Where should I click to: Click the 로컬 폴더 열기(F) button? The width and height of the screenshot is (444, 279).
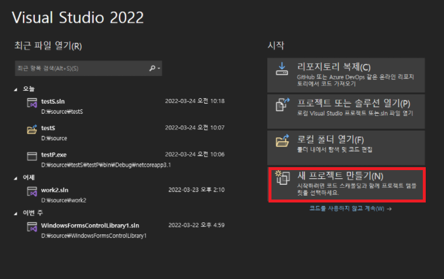[346, 147]
